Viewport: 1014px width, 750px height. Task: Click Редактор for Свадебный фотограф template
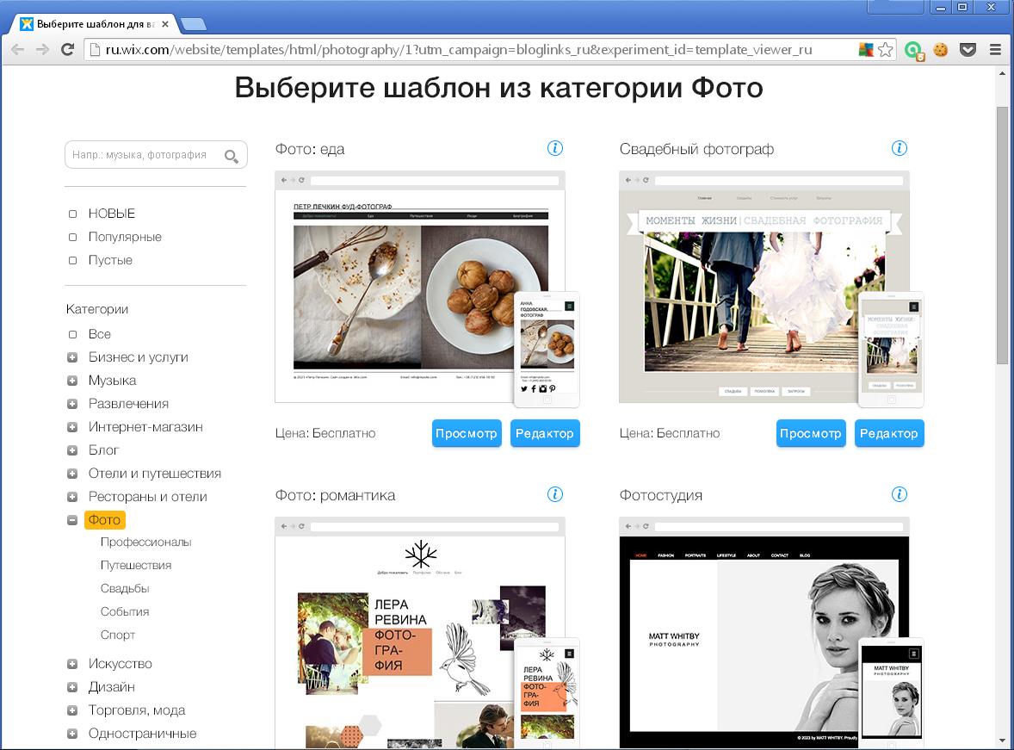(889, 433)
